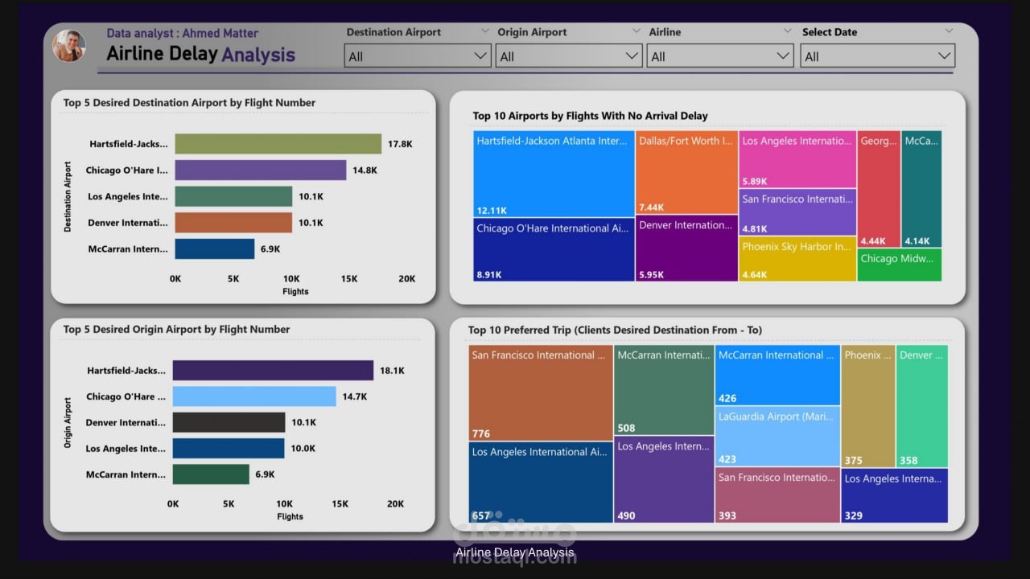Click "Top 5 Desired Destination Airport" chart title

point(189,103)
